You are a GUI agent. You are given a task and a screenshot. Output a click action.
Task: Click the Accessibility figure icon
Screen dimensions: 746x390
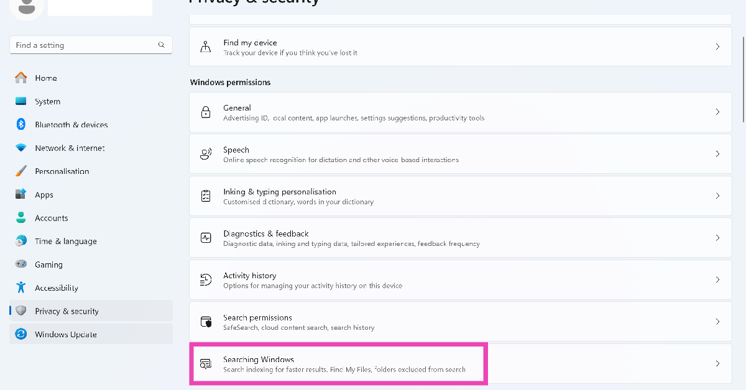[x=21, y=288]
